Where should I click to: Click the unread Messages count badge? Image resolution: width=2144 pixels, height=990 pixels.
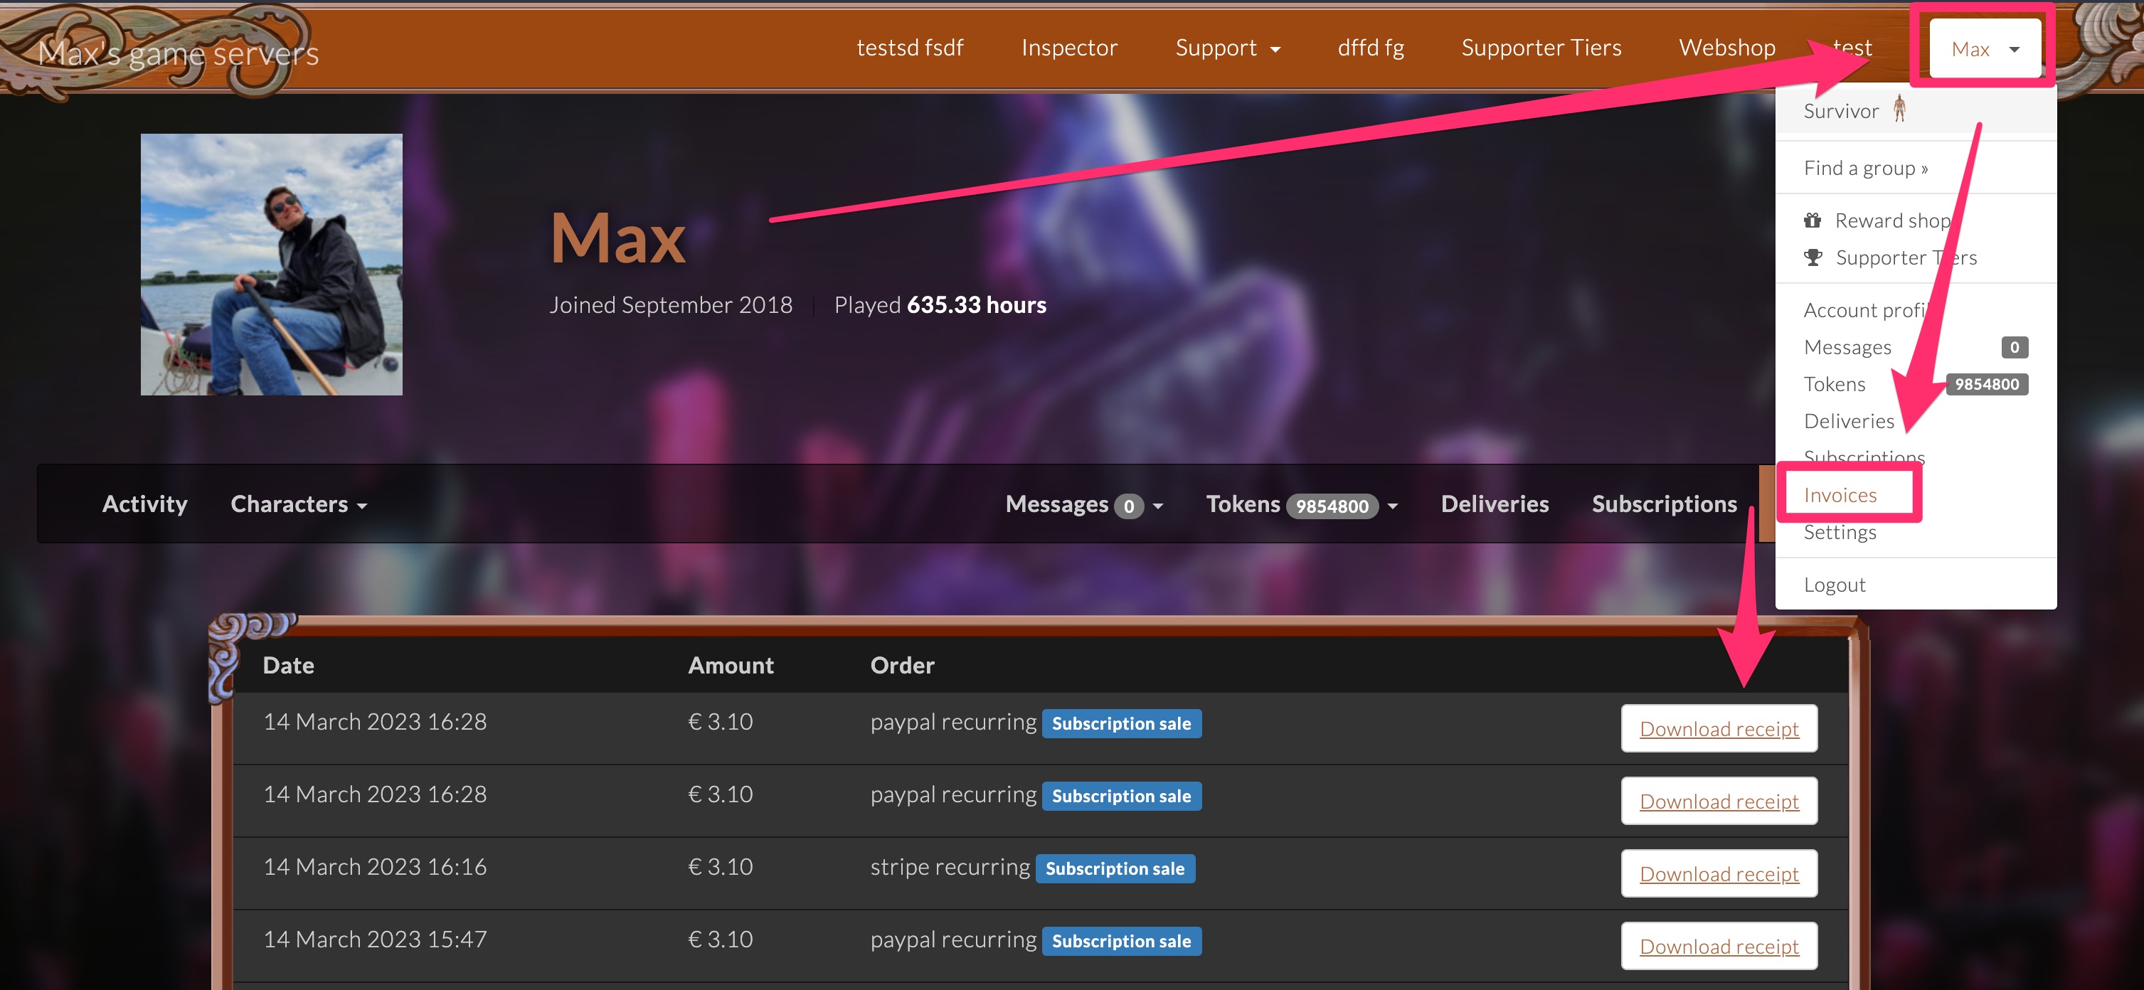click(2014, 347)
